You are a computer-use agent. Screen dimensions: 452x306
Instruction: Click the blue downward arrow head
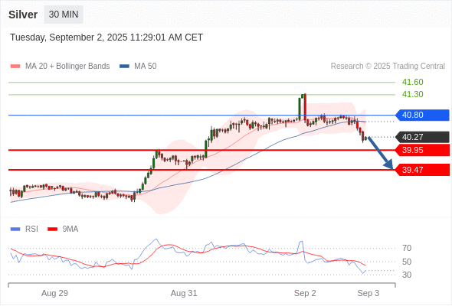pos(389,164)
